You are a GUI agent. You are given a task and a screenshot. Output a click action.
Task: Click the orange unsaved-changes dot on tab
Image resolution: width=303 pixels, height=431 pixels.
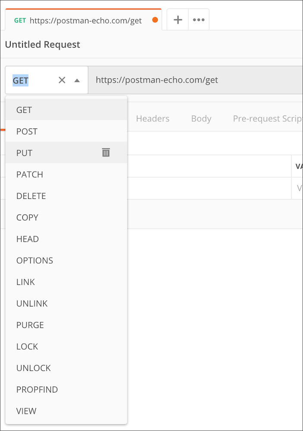point(155,20)
